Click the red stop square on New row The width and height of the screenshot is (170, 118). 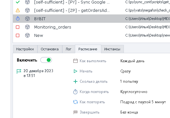[17, 35]
